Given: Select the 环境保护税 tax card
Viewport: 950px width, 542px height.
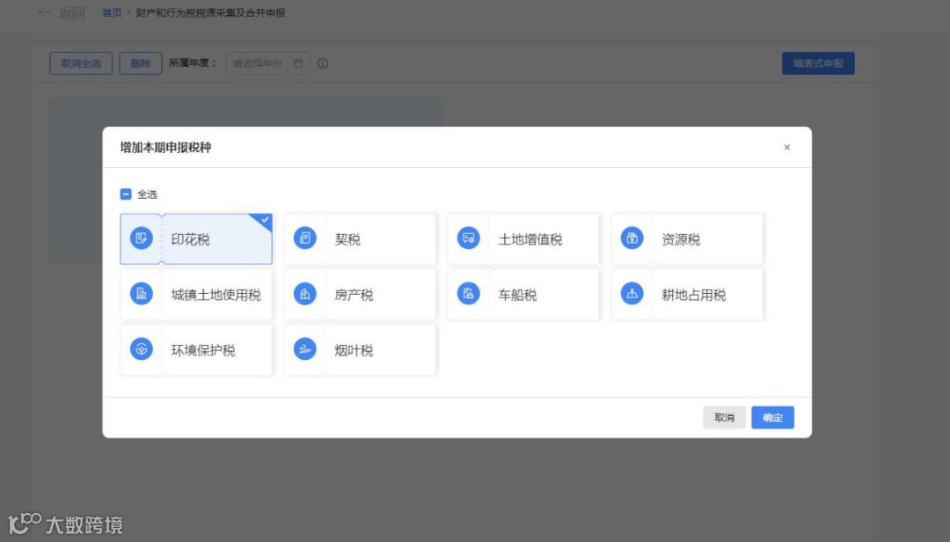Looking at the screenshot, I should [x=196, y=350].
